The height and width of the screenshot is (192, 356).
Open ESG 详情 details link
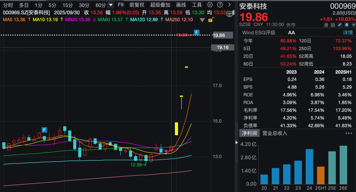[348, 33]
